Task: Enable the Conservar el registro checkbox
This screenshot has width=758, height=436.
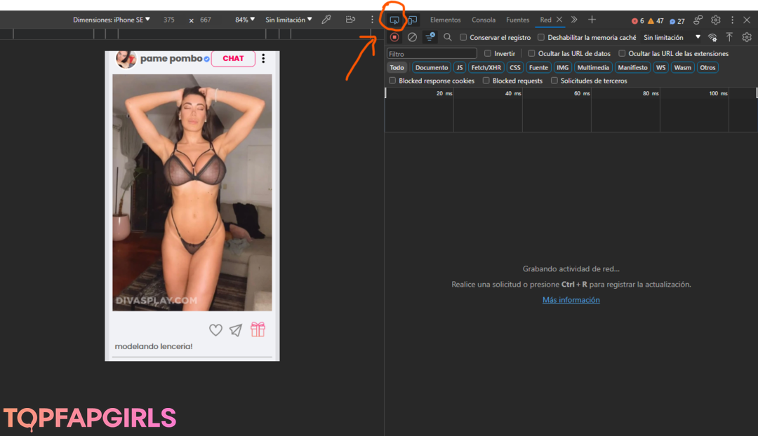Action: pyautogui.click(x=463, y=37)
